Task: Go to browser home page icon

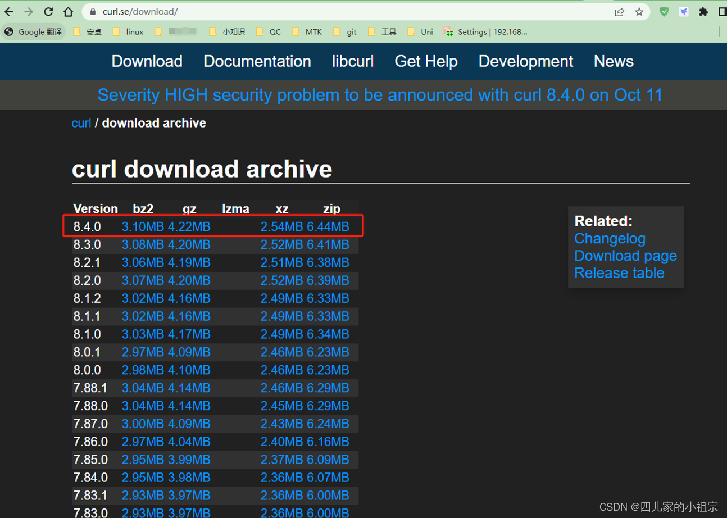Action: pos(68,12)
